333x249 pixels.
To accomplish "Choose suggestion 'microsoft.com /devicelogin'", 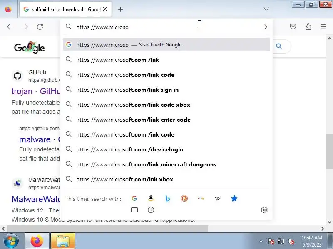I will click(x=166, y=149).
